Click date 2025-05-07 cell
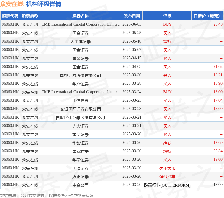Screen dimensions: 224x198 [x=132, y=50]
